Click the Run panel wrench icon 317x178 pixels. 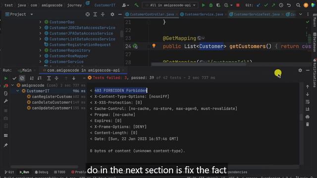[5, 101]
